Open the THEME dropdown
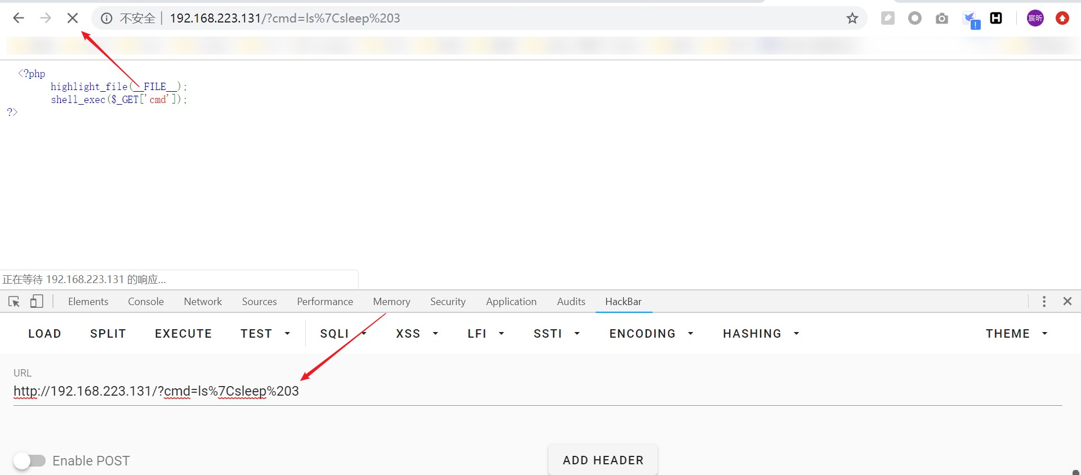The width and height of the screenshot is (1081, 475). click(x=1016, y=334)
